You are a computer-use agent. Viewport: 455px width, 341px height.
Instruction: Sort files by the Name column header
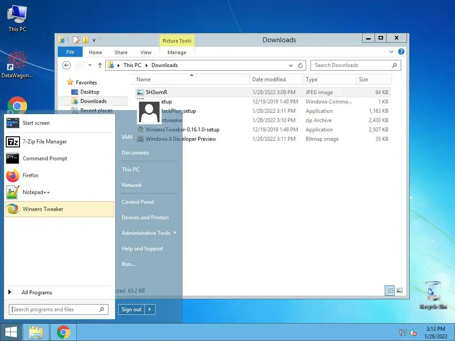click(x=192, y=79)
